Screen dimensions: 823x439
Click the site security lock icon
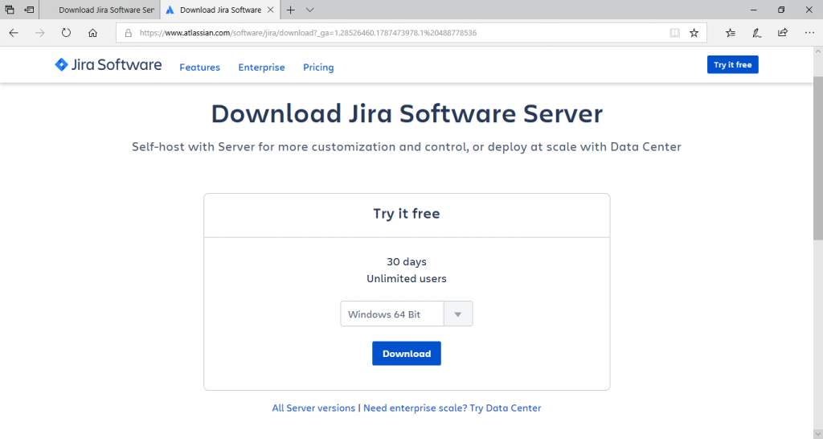[128, 32]
